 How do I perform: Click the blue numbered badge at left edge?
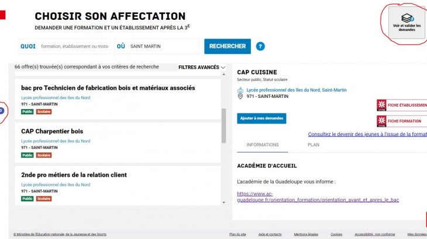[x=2, y=110]
